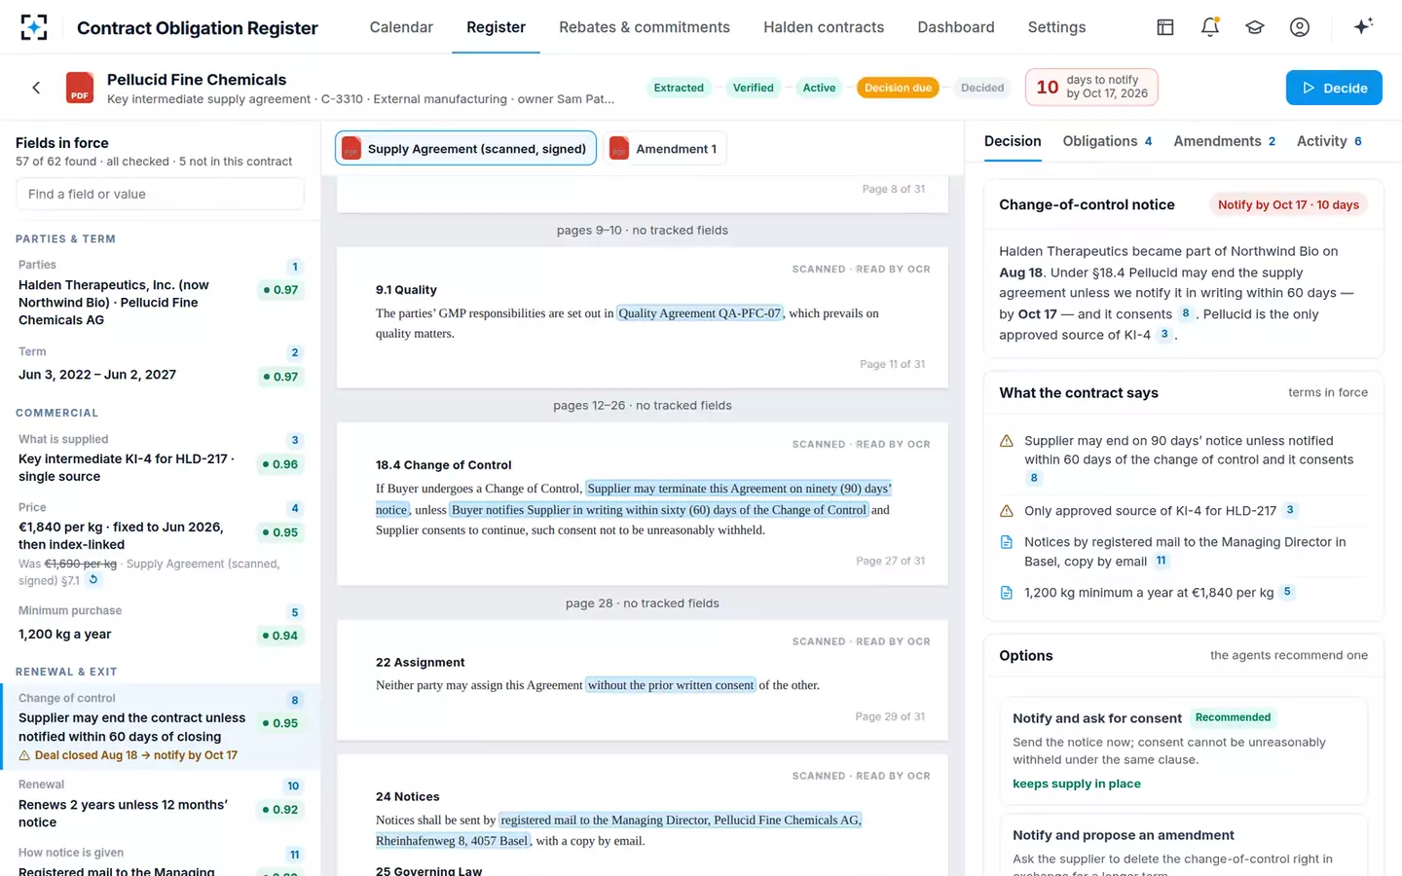This screenshot has height=876, width=1402.
Task: Click the PDF icon on the Supply Agreement tab
Action: (x=350, y=149)
